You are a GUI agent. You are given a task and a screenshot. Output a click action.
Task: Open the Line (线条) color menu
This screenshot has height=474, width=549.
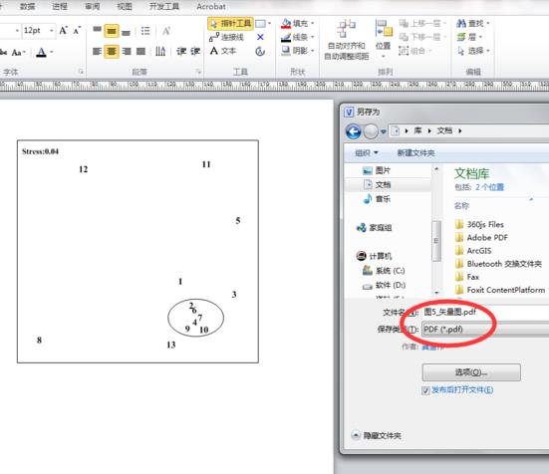(297, 37)
